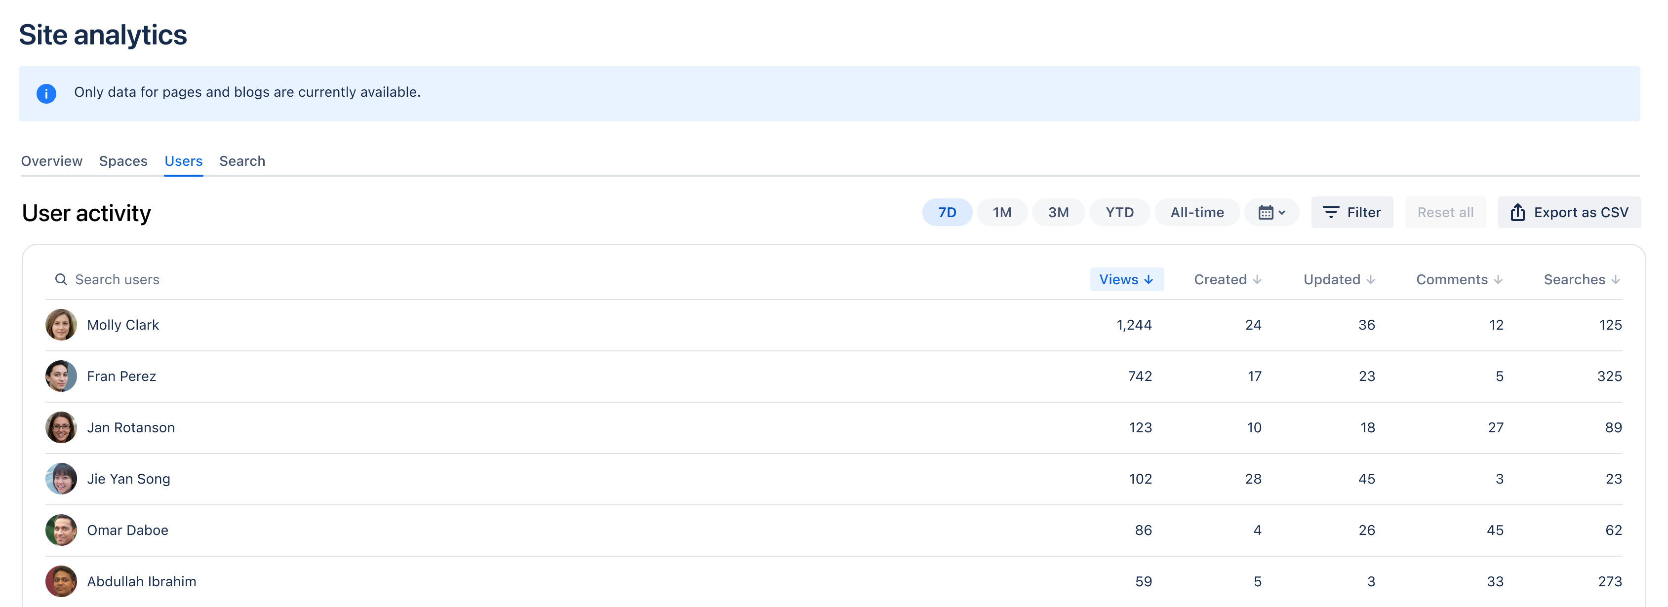The image size is (1668, 607).
Task: Select the YTD time range
Action: pos(1119,212)
